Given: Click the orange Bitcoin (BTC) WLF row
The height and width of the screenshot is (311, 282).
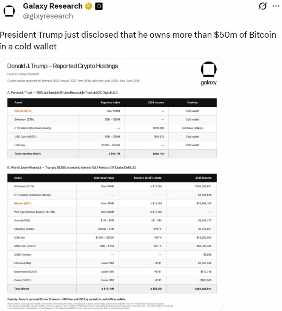Looking at the screenshot, I should pyautogui.click(x=112, y=204).
